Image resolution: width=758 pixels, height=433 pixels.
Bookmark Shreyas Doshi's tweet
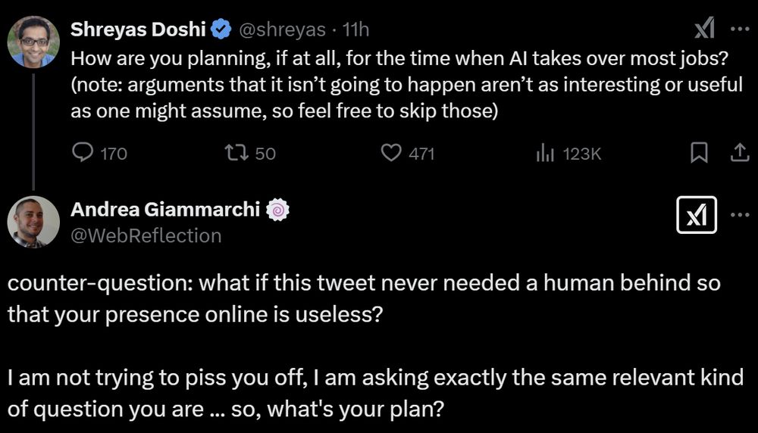(699, 153)
